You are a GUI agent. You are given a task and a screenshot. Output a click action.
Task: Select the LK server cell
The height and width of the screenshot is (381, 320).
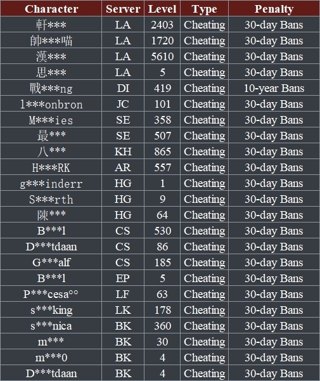123,310
